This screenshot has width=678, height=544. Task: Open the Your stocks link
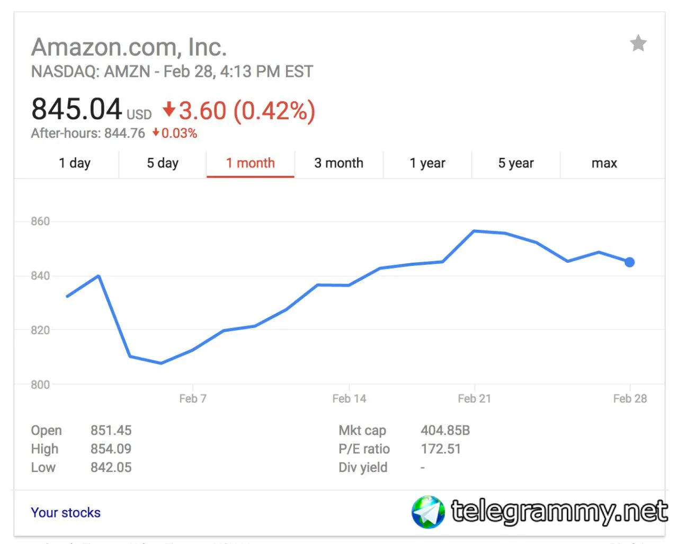coord(66,513)
